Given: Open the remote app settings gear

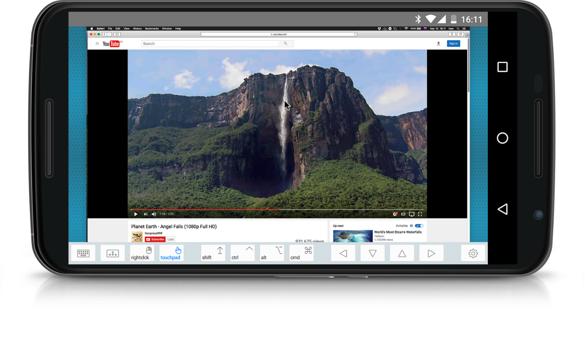Looking at the screenshot, I should (473, 253).
